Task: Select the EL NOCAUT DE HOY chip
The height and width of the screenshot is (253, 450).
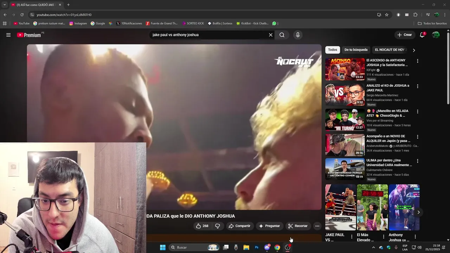Action: coord(390,50)
